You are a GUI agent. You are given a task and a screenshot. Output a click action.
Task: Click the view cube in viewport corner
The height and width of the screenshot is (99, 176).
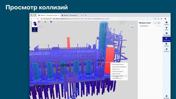[x=132, y=27]
